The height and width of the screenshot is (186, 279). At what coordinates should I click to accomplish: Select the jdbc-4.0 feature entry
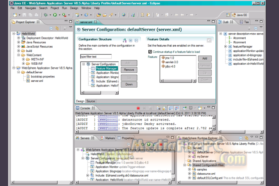pyautogui.click(x=168, y=66)
